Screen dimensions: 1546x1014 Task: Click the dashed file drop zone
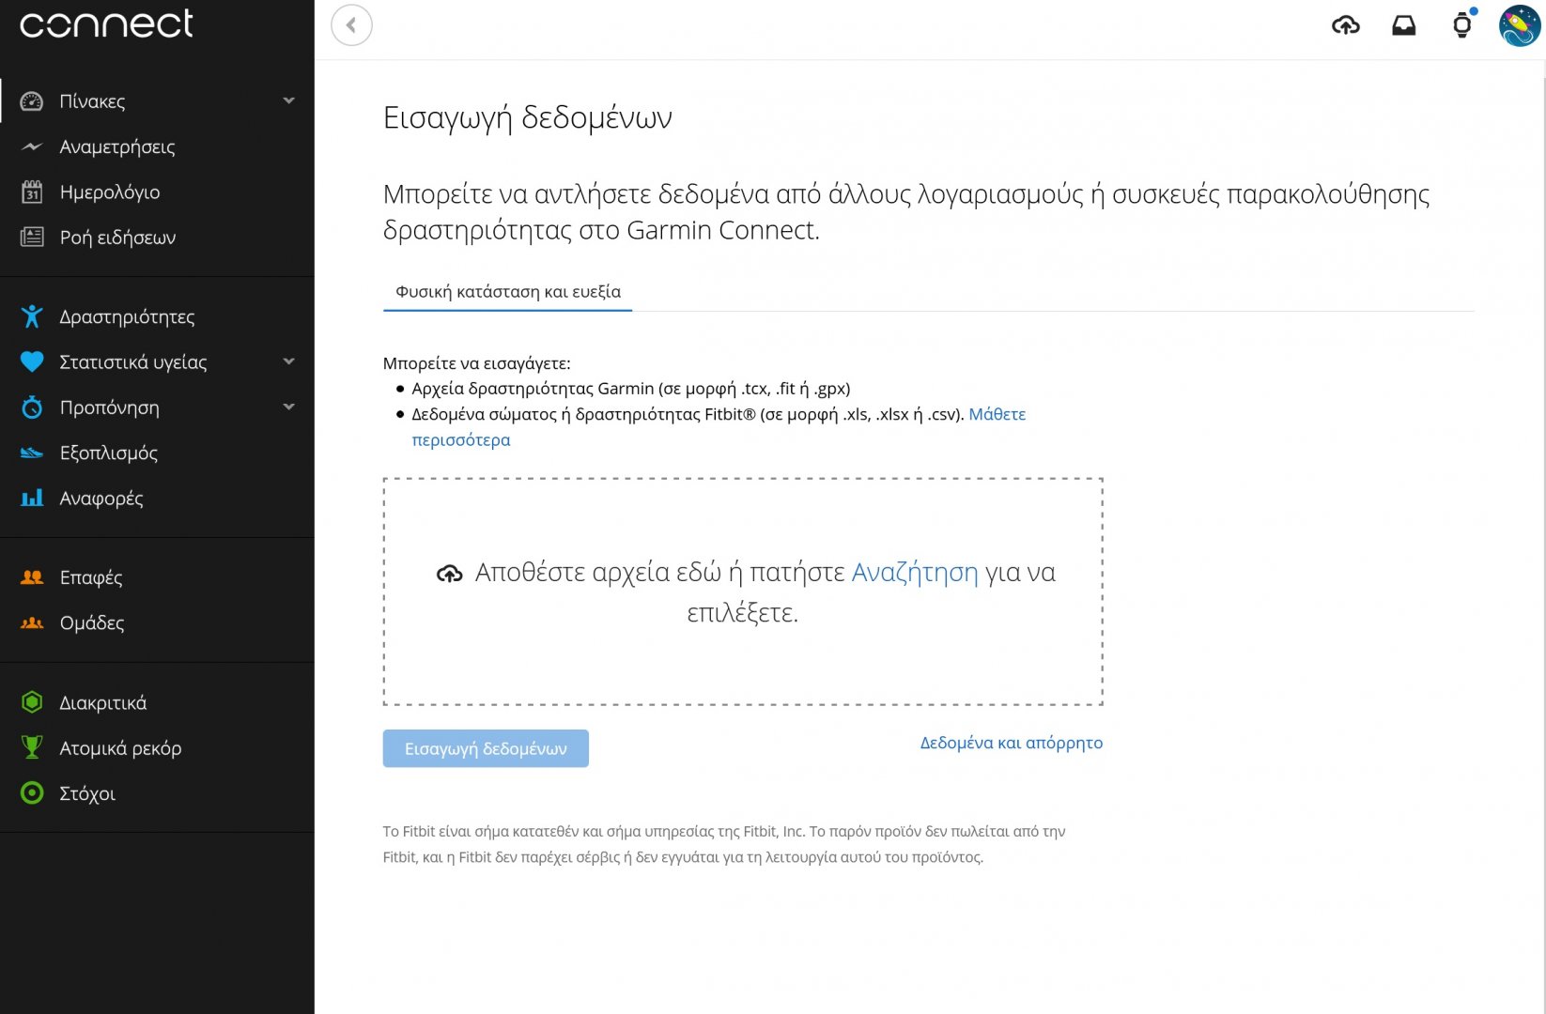point(743,591)
